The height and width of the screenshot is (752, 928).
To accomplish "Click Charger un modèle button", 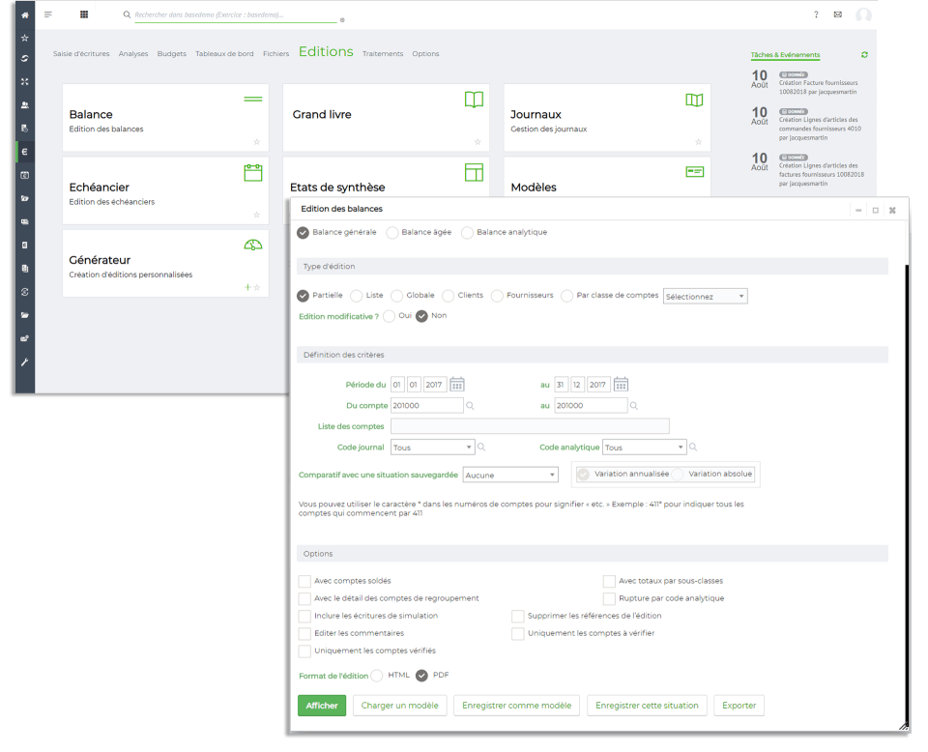I will click(400, 706).
